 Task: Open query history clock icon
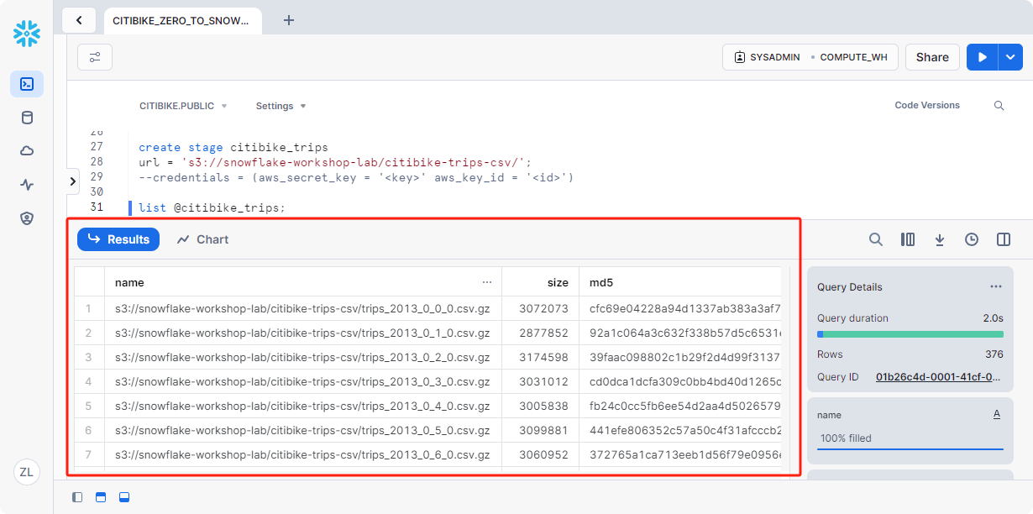972,239
